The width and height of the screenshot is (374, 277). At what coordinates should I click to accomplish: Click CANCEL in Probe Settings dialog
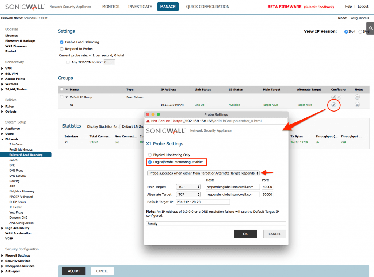275,234
